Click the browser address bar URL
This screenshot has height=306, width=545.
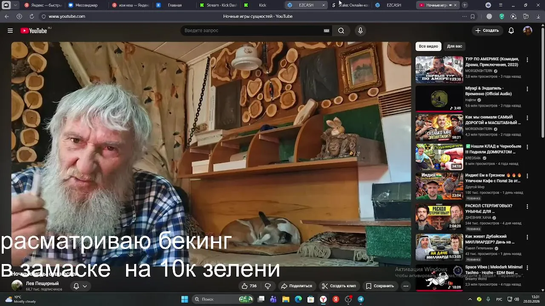67,16
